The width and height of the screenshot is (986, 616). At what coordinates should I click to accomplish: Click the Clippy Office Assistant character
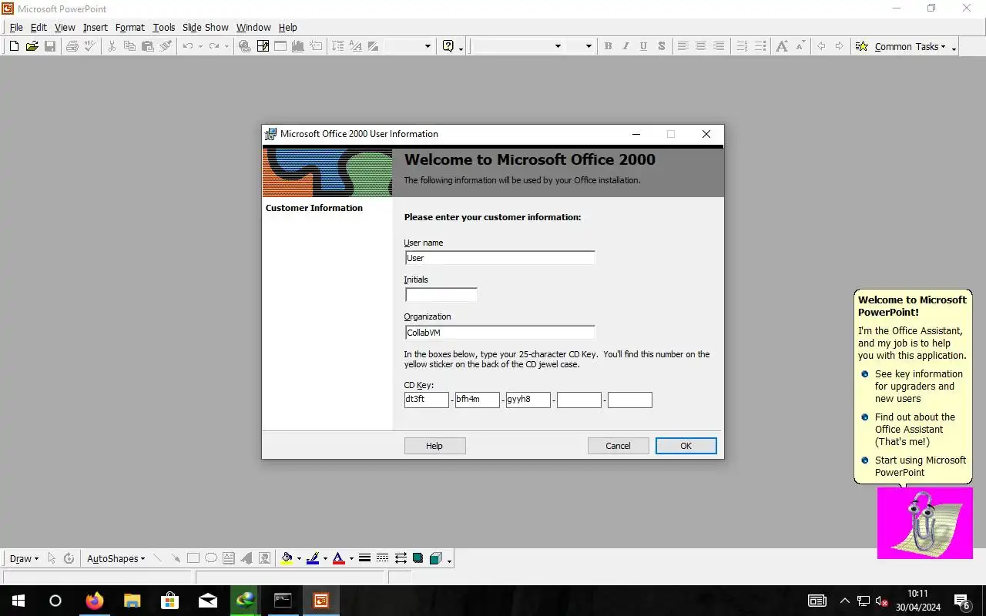click(x=924, y=523)
